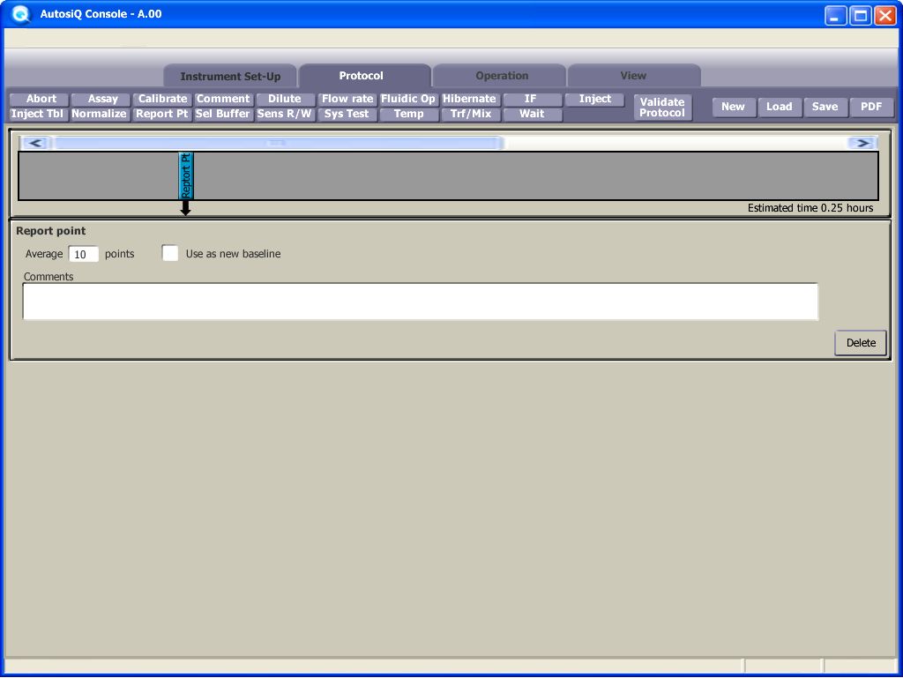Save the current protocol
The height and width of the screenshot is (693, 903).
[x=825, y=107]
